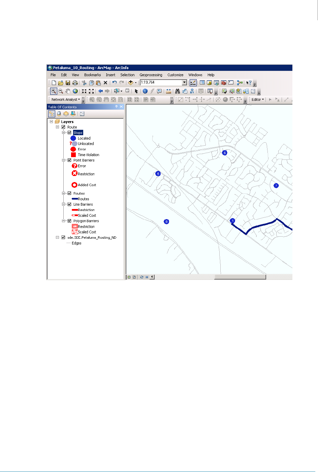The image size is (318, 472).
Task: Open the Bookmarks menu
Action: coord(92,75)
